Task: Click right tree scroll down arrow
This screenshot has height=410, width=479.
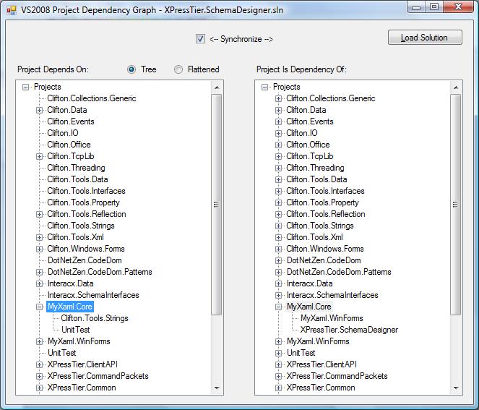Action: tap(456, 388)
